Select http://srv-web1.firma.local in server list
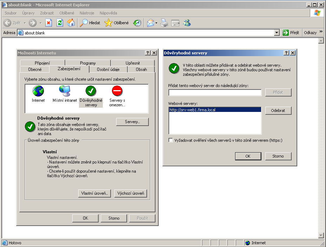The image size is (326, 247). click(215, 110)
